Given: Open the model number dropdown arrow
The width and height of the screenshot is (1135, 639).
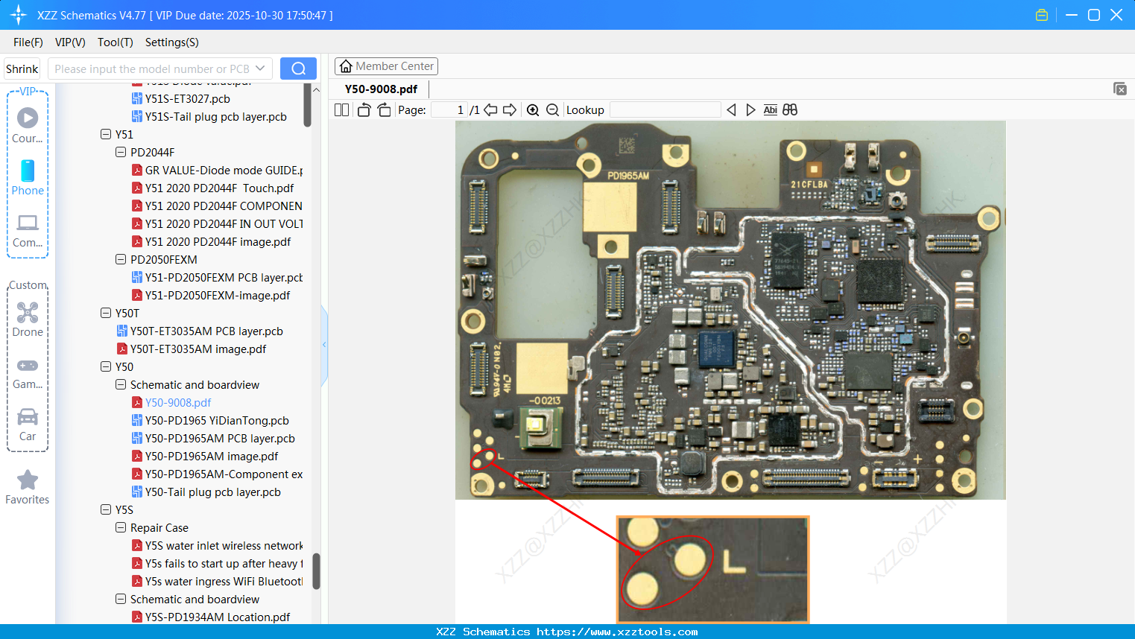Looking at the screenshot, I should 260,69.
